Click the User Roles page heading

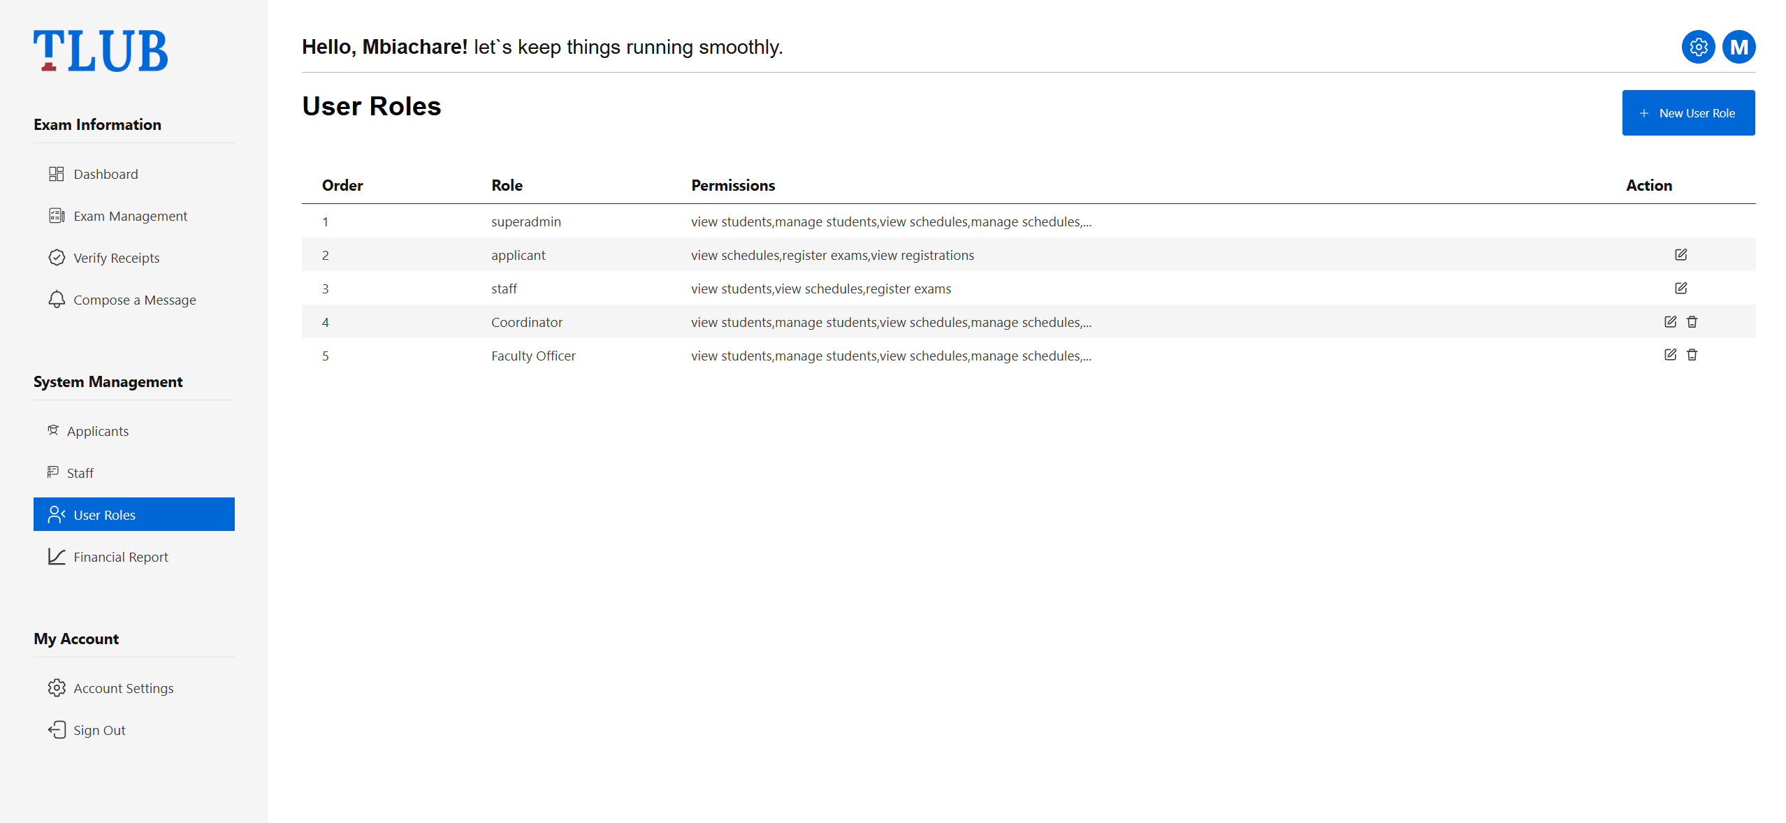click(372, 106)
